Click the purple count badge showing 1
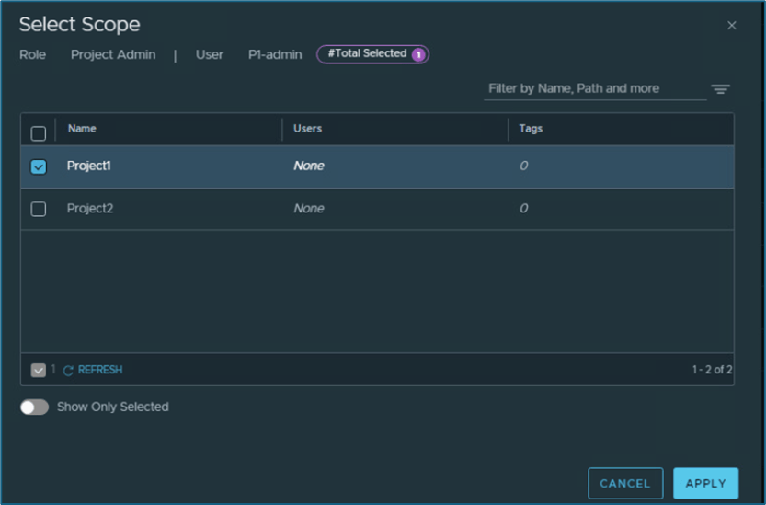Viewport: 766px width, 505px height. (x=417, y=54)
